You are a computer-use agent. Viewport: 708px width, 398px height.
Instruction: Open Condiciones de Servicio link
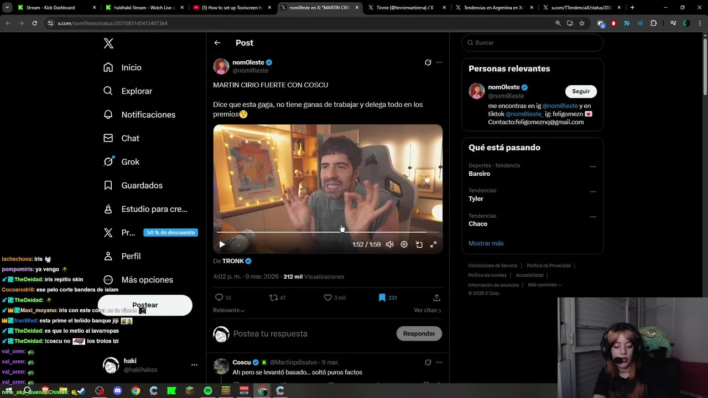493,266
